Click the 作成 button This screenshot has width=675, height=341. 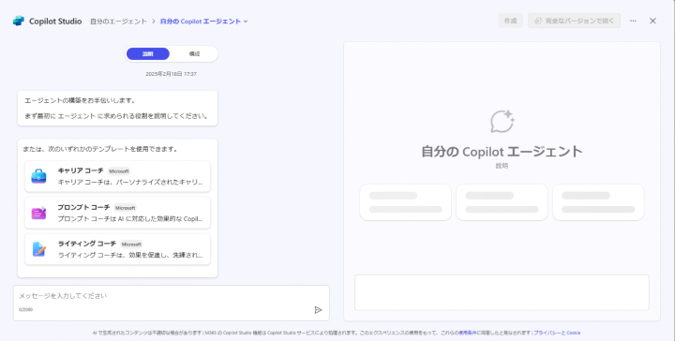(x=511, y=21)
